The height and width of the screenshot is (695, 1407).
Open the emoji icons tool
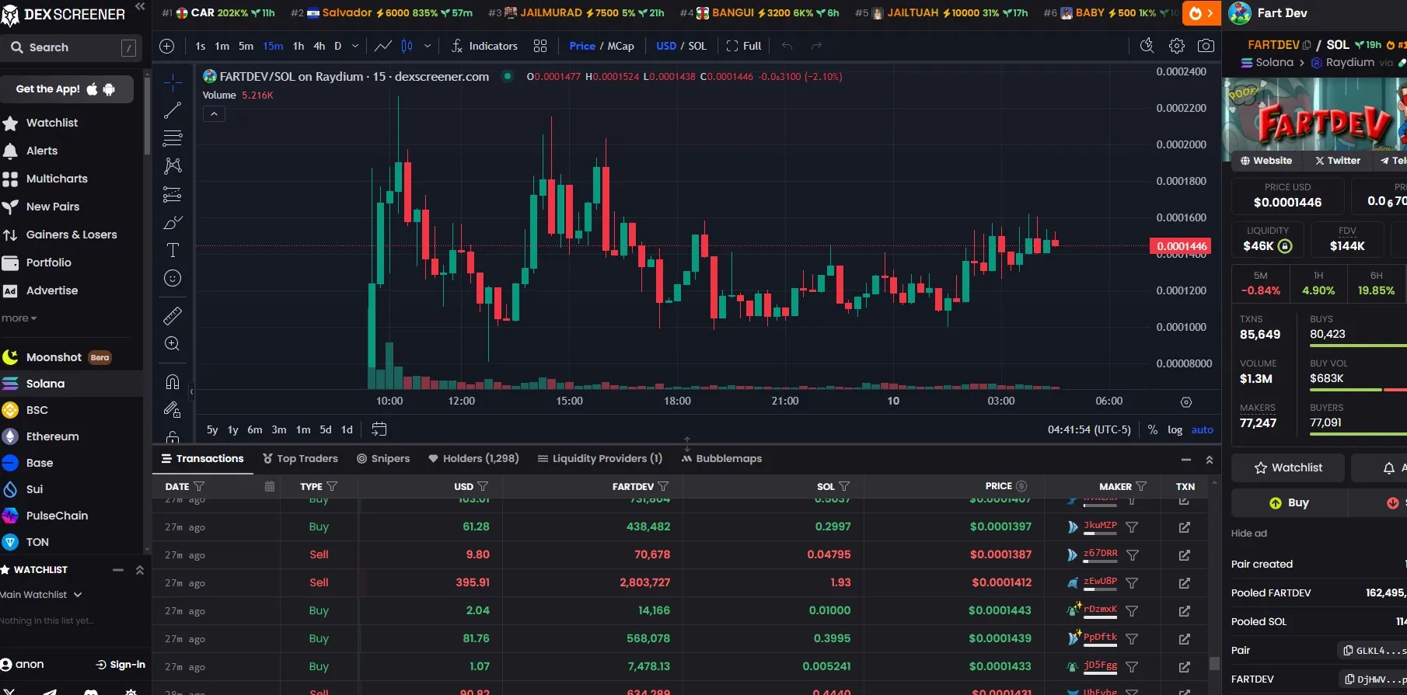(x=173, y=278)
